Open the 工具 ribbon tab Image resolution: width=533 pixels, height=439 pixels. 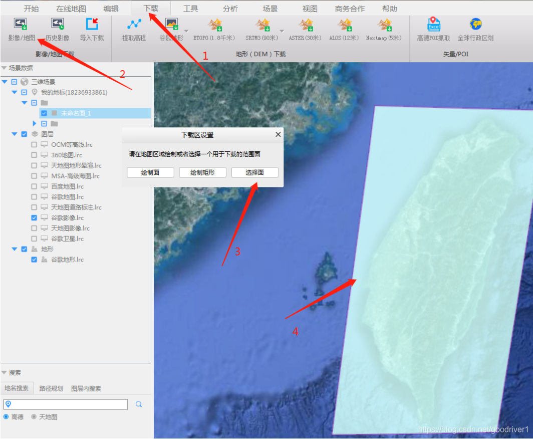(x=190, y=9)
